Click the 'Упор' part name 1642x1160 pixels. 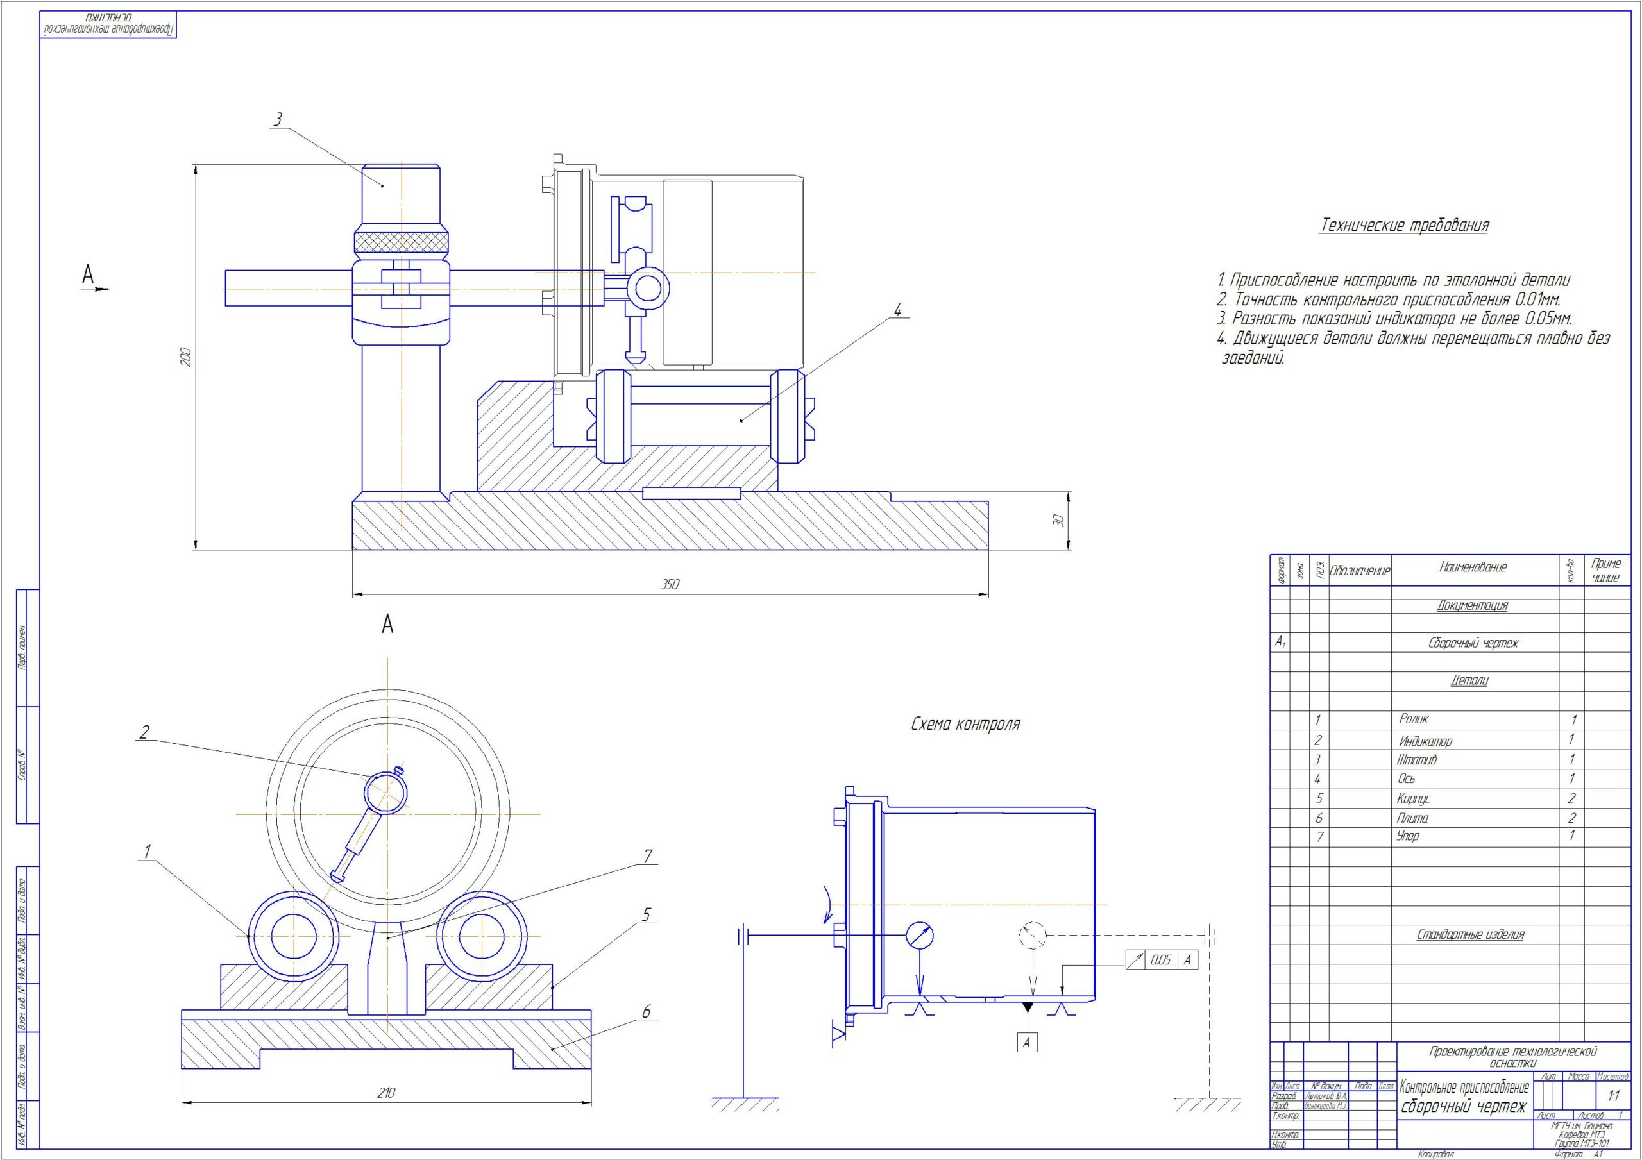(1407, 836)
